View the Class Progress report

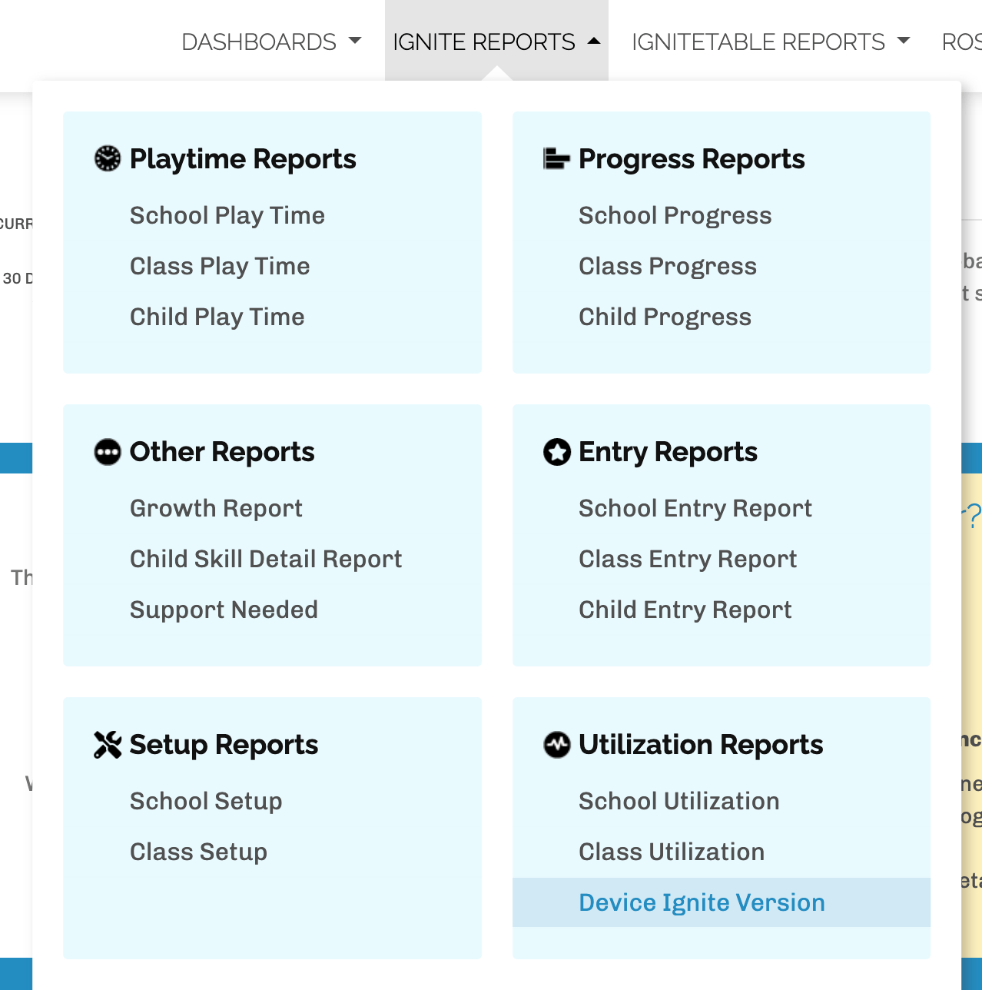click(667, 266)
